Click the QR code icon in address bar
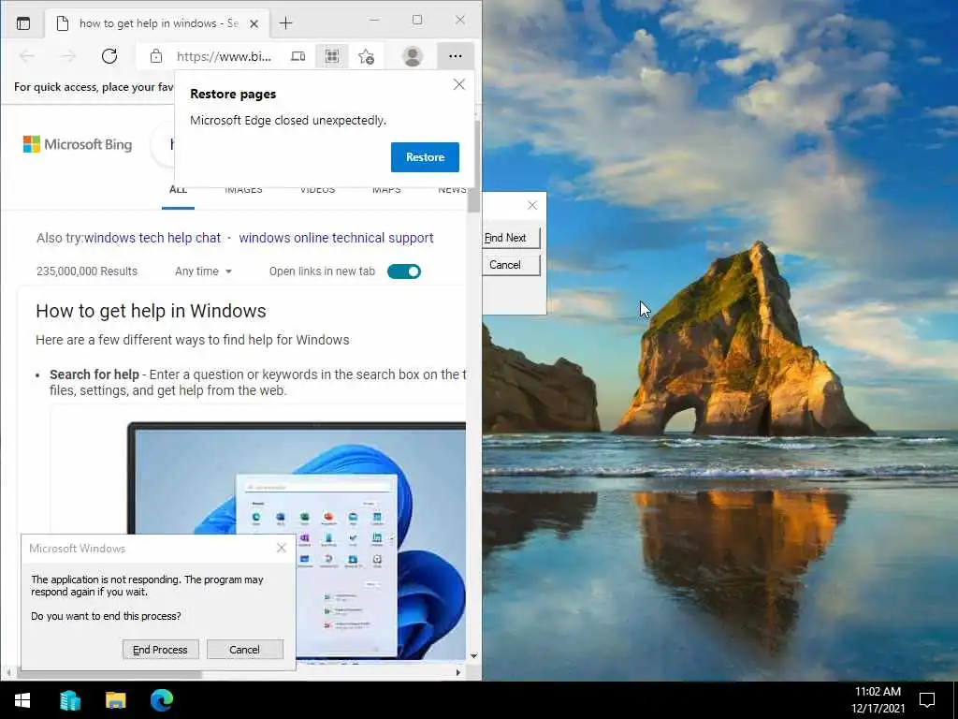 tap(332, 56)
